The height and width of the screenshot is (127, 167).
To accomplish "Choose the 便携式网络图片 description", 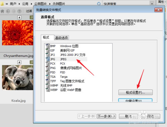I will [x=71, y=68].
